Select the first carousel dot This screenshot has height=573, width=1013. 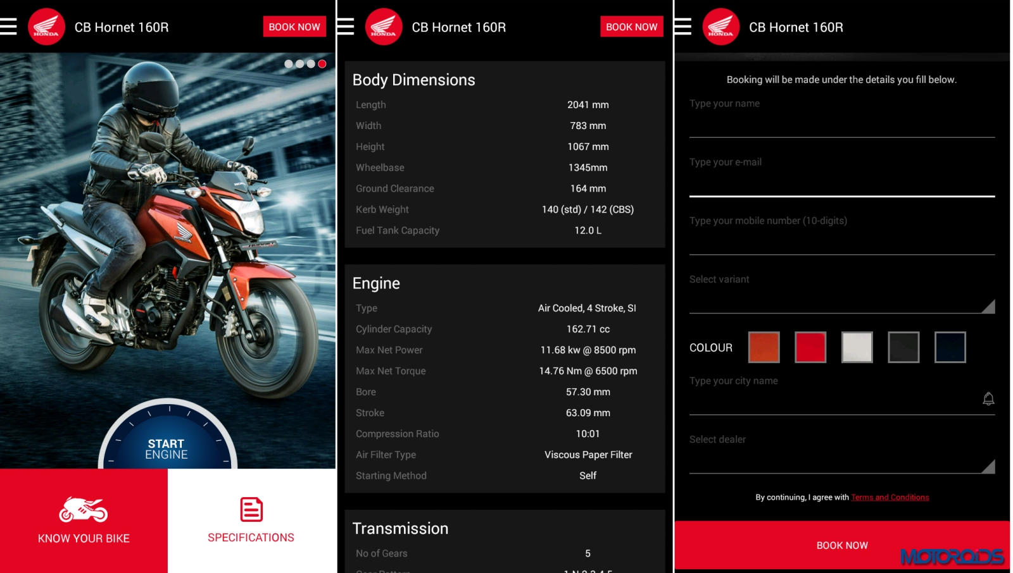click(289, 64)
